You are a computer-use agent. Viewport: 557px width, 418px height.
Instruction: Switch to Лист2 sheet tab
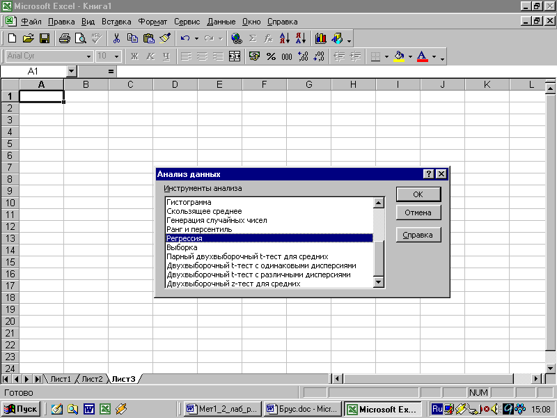92,379
